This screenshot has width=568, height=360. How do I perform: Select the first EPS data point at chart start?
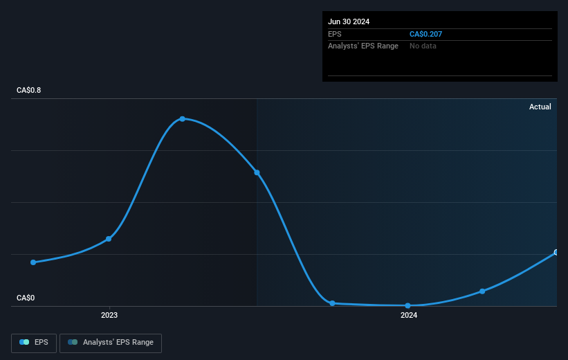click(33, 262)
